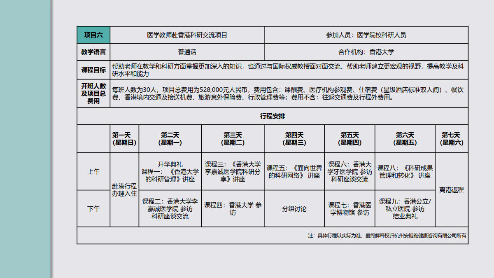Click the 行程安排 heading row
The height and width of the screenshot is (278, 494).
click(x=273, y=116)
